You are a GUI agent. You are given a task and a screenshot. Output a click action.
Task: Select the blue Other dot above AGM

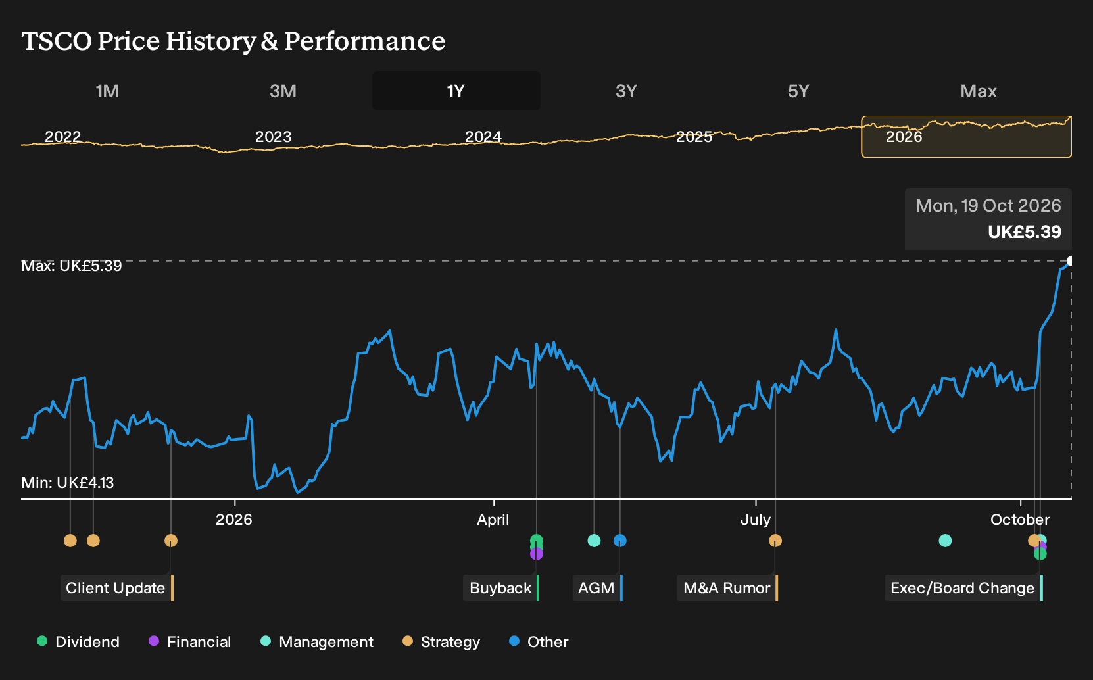620,541
